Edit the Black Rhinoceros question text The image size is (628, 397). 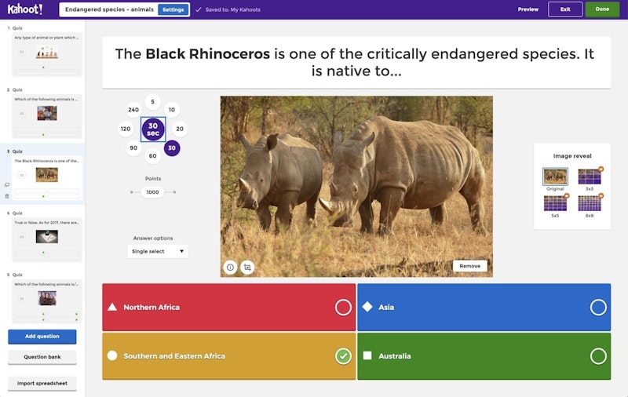coord(356,63)
